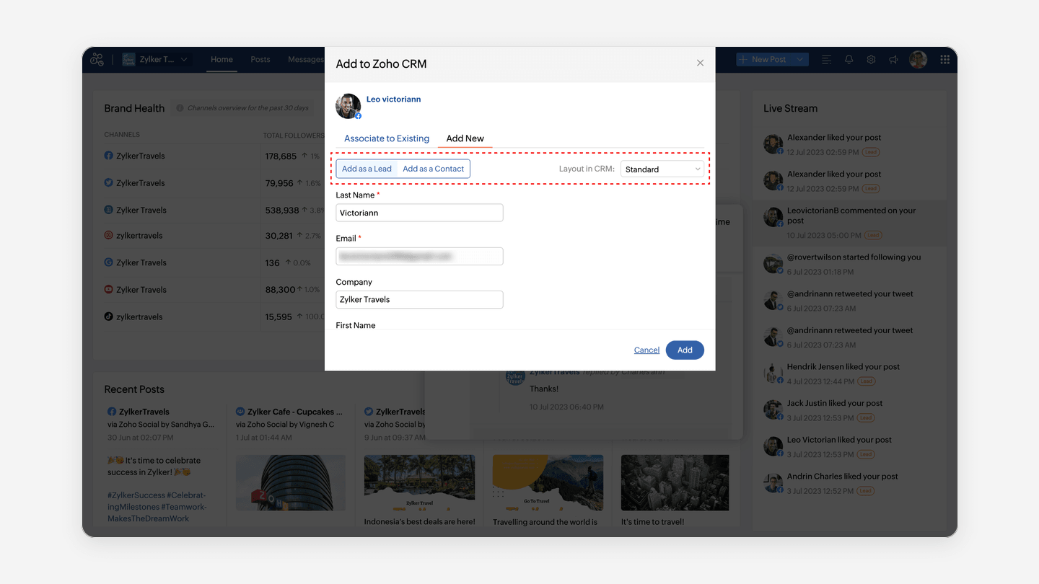Open Leo victoriann profile link

tap(393, 99)
